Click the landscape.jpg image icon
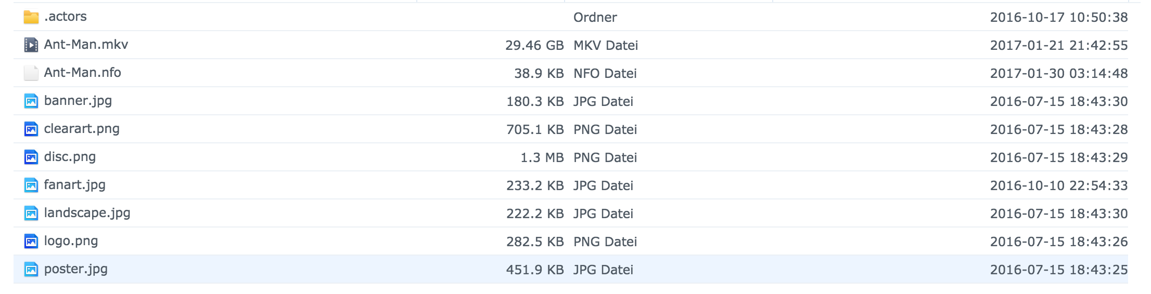This screenshot has width=1151, height=294. pos(31,213)
